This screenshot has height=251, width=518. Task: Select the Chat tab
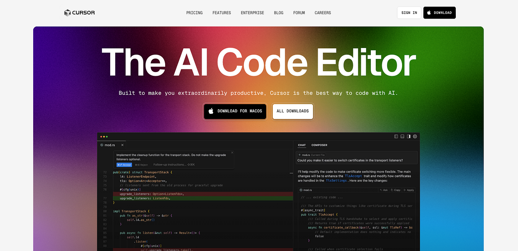pos(302,145)
